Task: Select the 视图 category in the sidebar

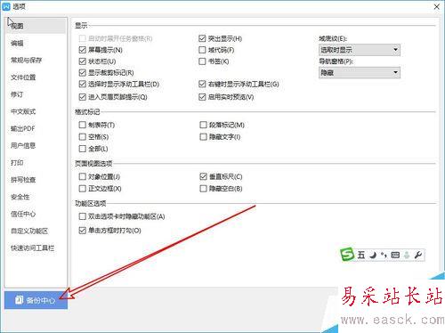Action: 36,26
